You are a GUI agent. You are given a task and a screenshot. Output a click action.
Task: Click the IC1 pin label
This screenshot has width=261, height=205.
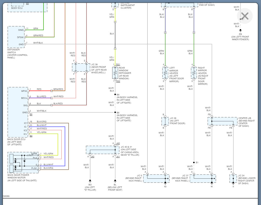tap(26, 123)
